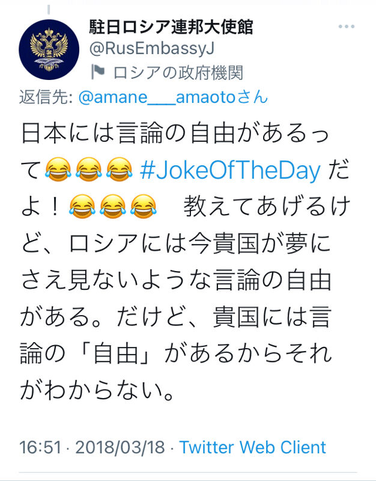The image size is (376, 481).
Task: Open the #JokeOfTheDay hashtag
Action: coord(230,171)
